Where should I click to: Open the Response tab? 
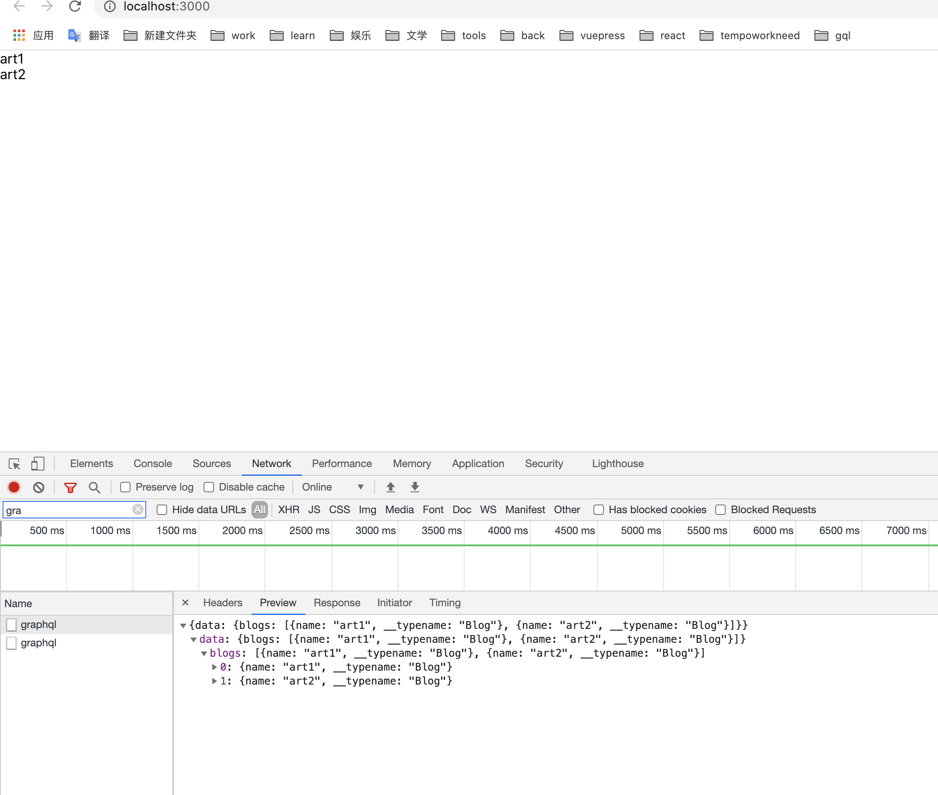coord(337,603)
